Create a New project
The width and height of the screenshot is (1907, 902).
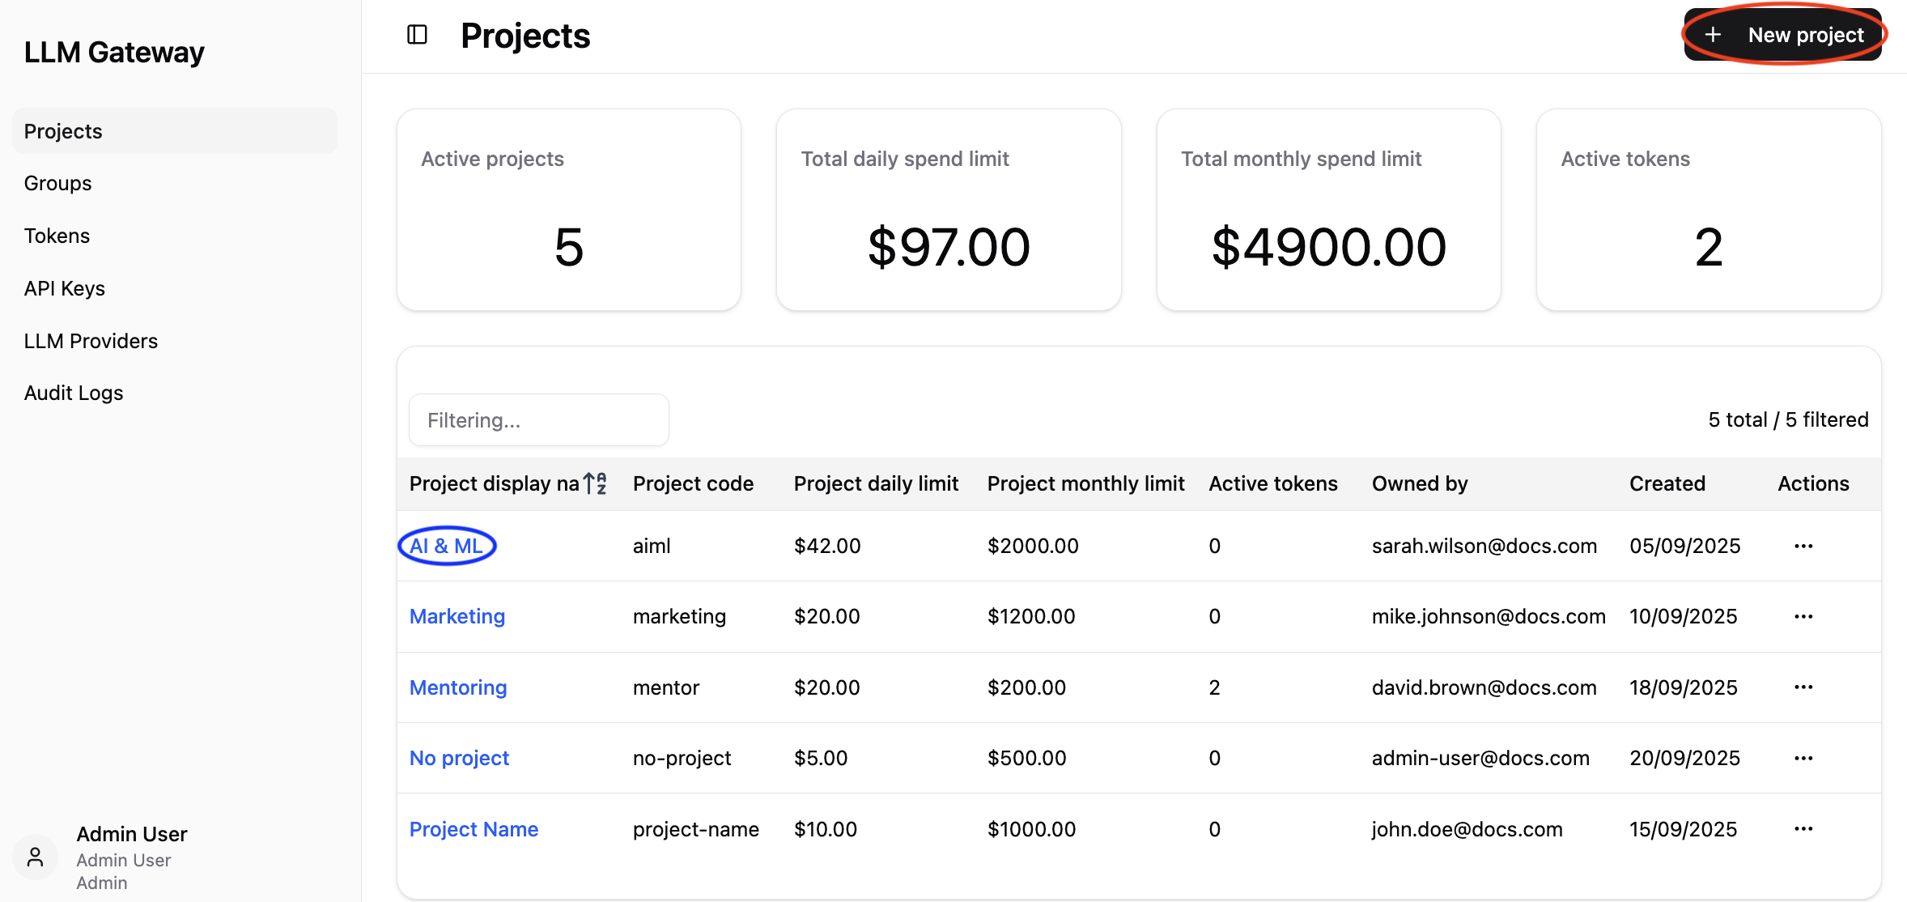pyautogui.click(x=1783, y=35)
